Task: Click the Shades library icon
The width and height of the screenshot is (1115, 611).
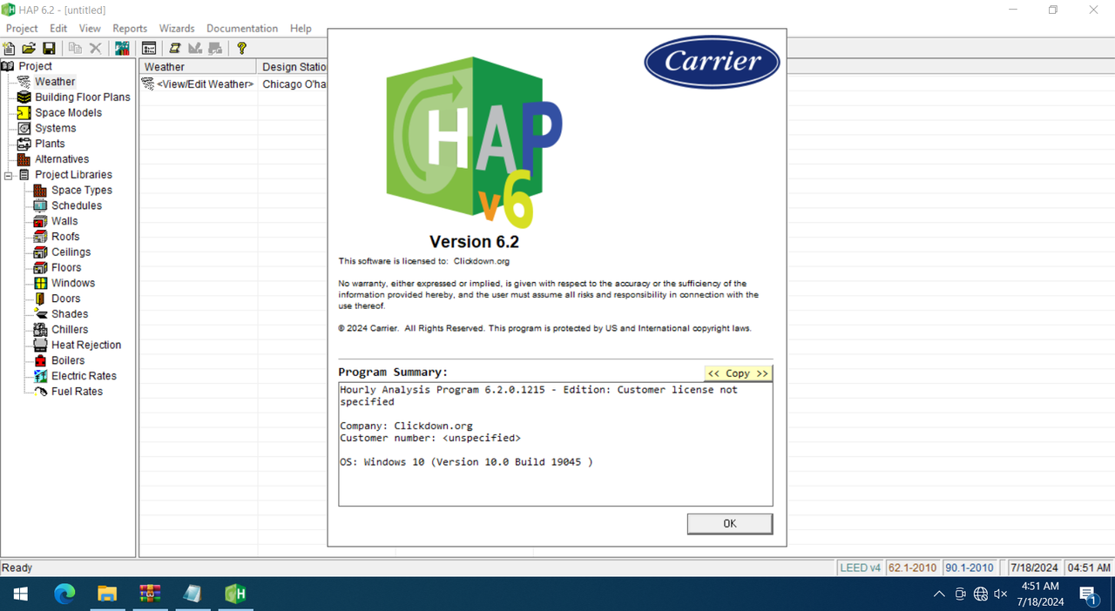Action: click(x=40, y=314)
